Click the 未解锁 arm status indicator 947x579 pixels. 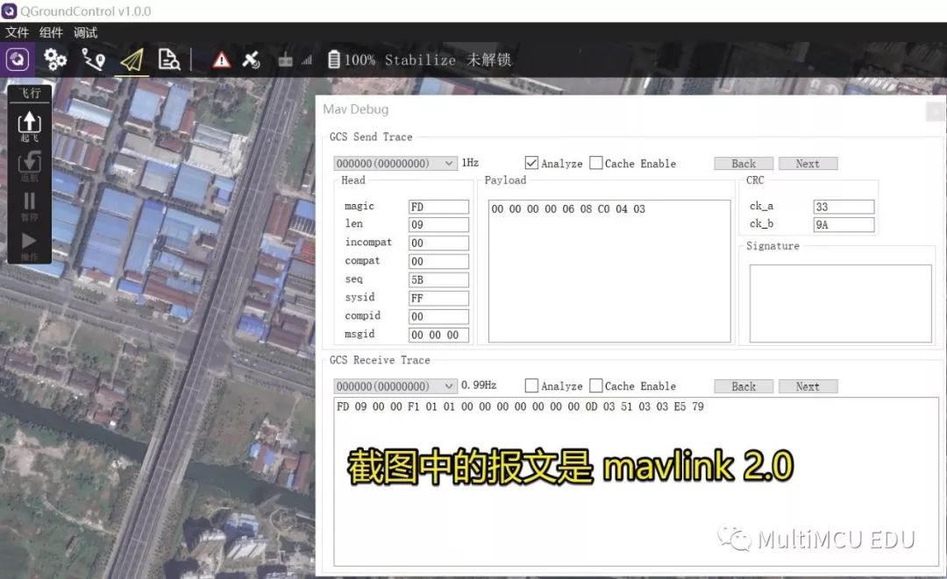tap(488, 60)
